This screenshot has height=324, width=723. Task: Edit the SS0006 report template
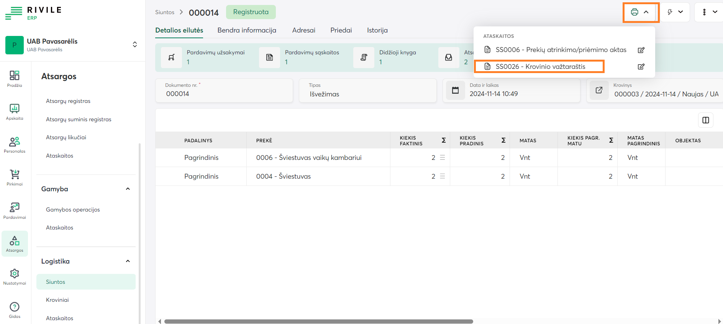click(641, 50)
